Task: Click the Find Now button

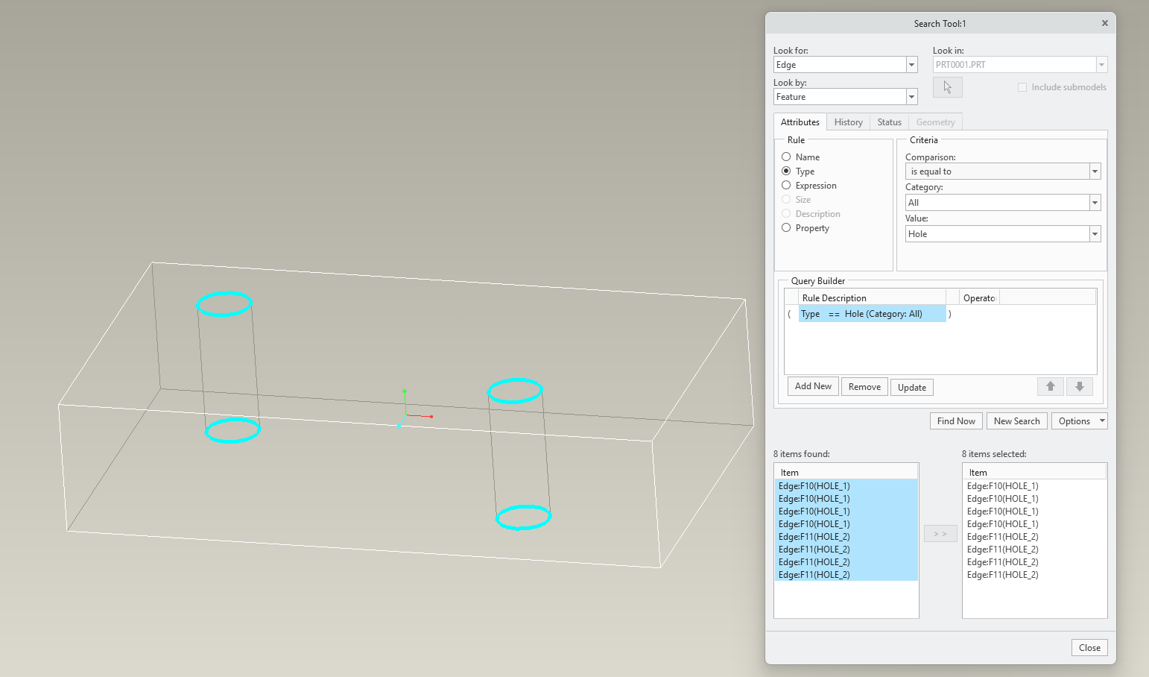Action: pyautogui.click(x=955, y=421)
